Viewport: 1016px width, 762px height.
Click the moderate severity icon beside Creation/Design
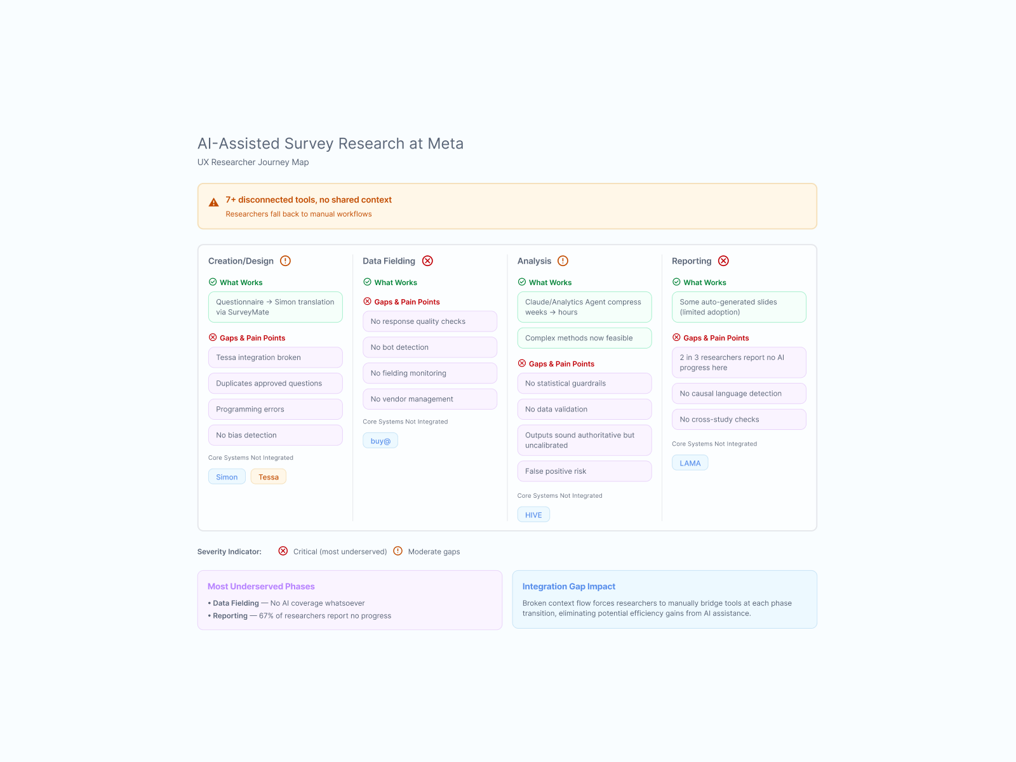click(286, 261)
